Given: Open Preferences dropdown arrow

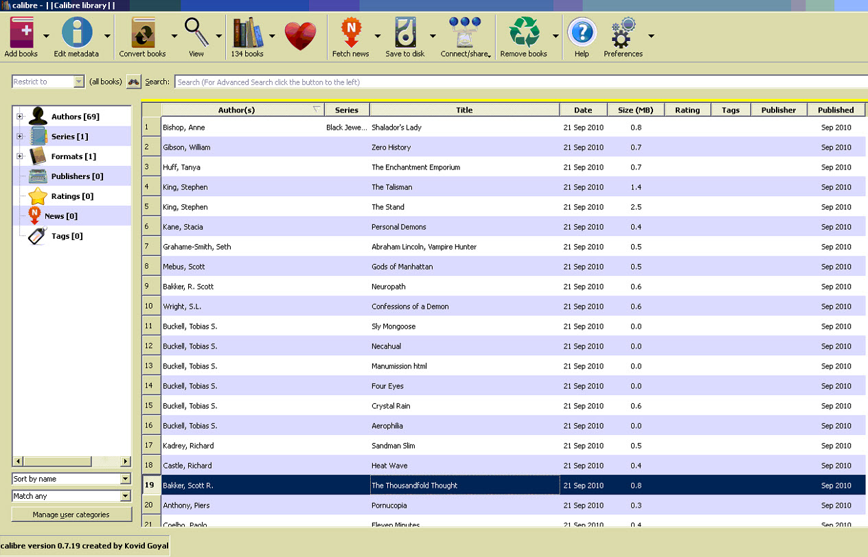Looking at the screenshot, I should pos(651,36).
